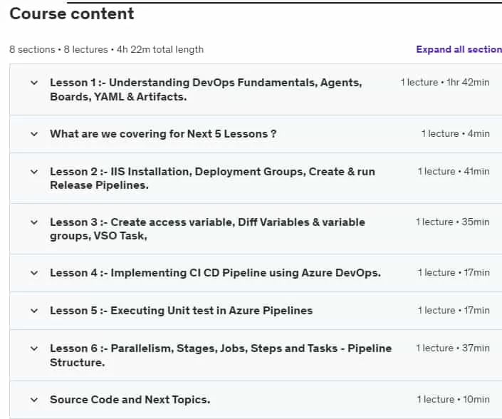Expand the Lesson 4 CI CD chevron
This screenshot has height=419, width=502.
(x=34, y=273)
